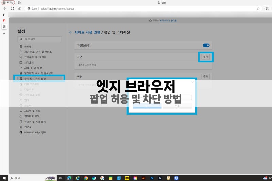Open the yellow notes taskbar icon
This screenshot has width=272, height=181.
111,178
